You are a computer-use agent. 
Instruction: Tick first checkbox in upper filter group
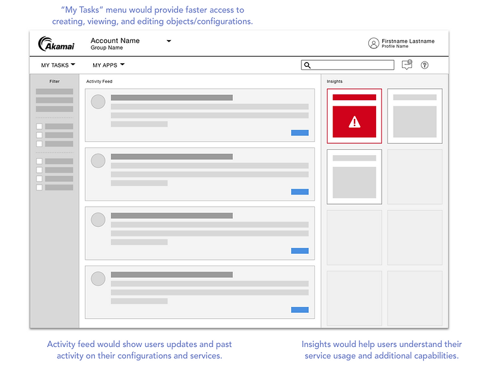(x=39, y=127)
